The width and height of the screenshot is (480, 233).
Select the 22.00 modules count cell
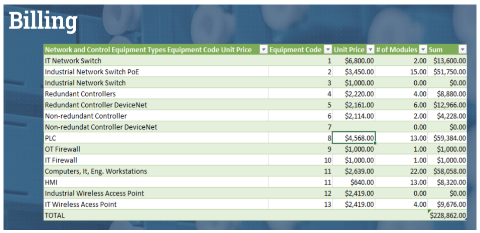pos(401,171)
